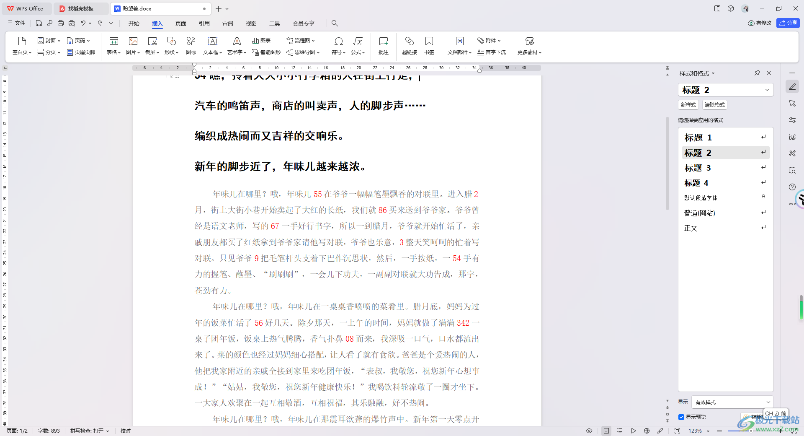Apply the 标题 1 style from list
This screenshot has width=804, height=436.
pos(726,138)
